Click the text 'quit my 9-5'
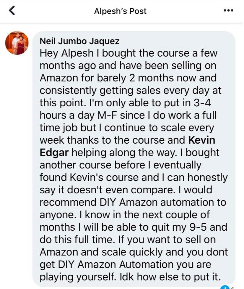Screen dimensions: 244x289 (179, 227)
